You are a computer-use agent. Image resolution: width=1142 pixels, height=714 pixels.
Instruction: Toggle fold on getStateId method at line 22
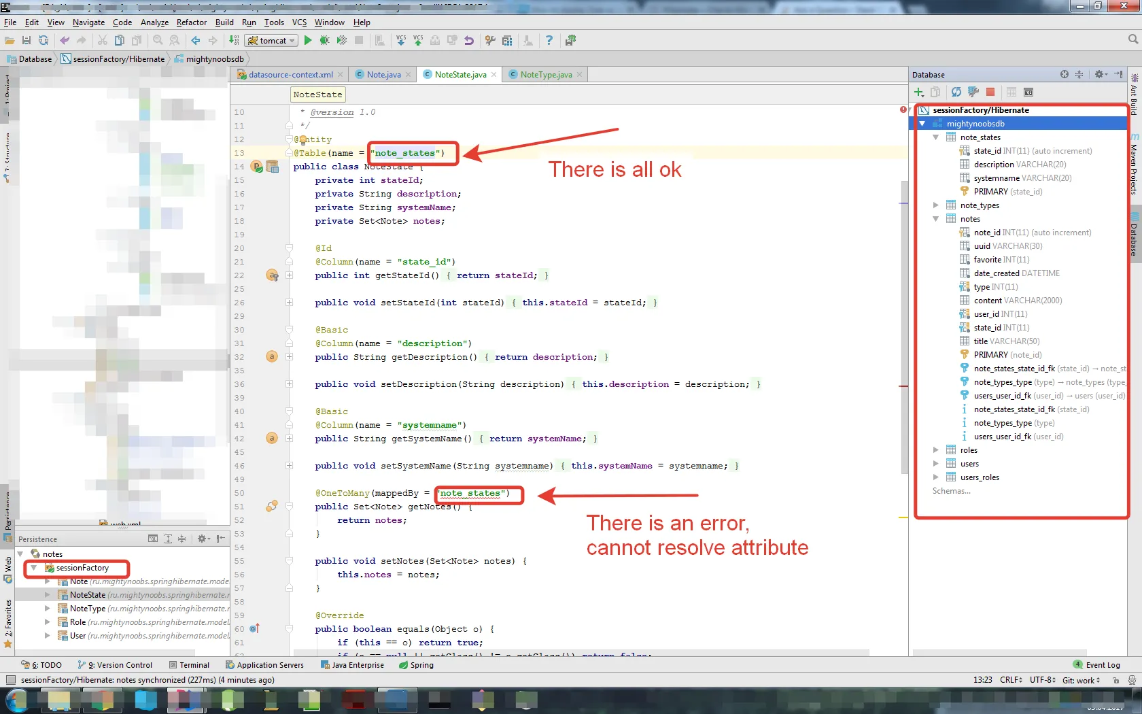[x=290, y=275]
